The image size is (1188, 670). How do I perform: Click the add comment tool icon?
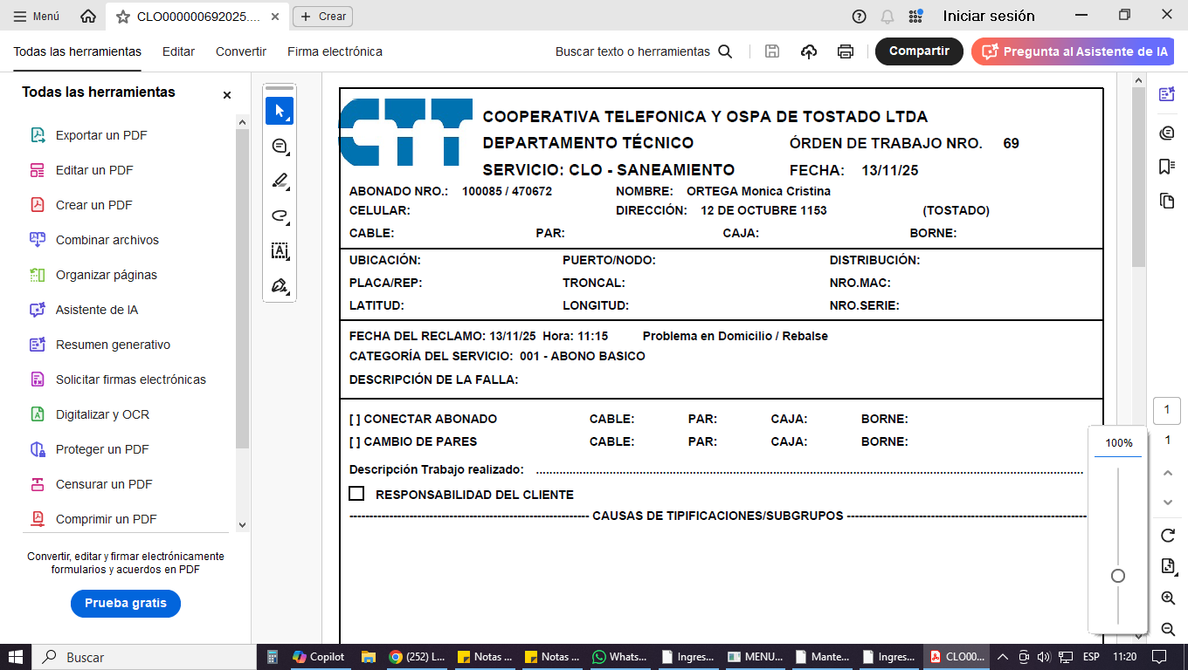tap(280, 147)
